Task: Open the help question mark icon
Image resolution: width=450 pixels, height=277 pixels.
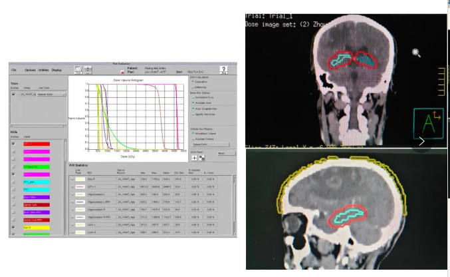Action: pyautogui.click(x=223, y=70)
